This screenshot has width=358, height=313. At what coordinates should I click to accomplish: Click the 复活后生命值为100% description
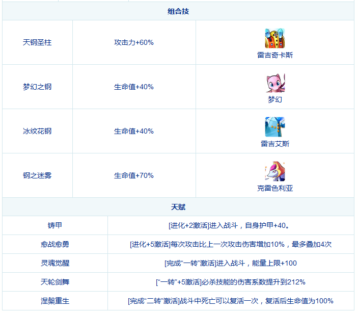click(x=299, y=301)
